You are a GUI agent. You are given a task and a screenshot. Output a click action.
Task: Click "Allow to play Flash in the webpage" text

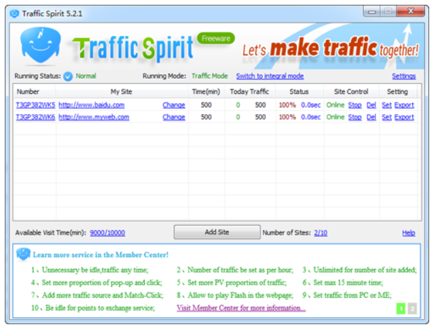(x=240, y=295)
